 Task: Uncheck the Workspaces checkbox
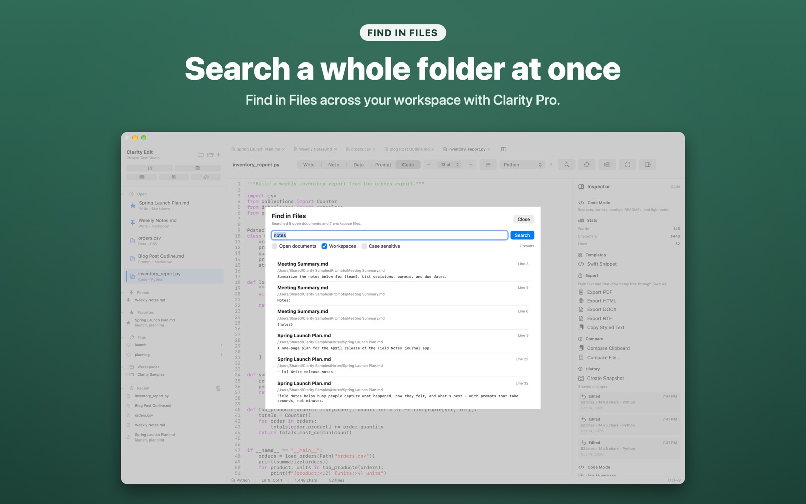point(324,246)
